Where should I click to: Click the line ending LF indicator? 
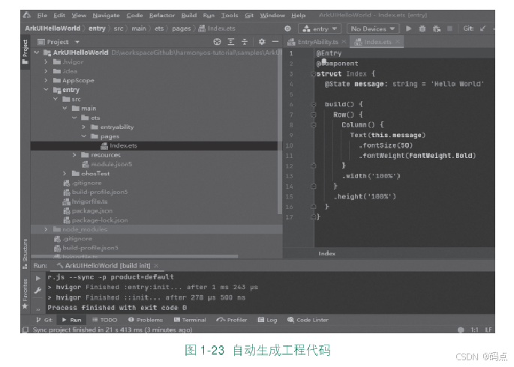point(488,330)
